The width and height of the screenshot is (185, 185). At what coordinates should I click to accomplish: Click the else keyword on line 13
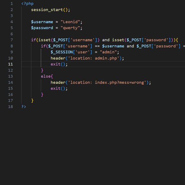click(46, 76)
